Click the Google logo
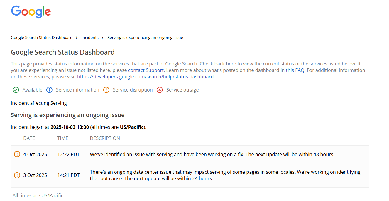Image resolution: width=389 pixels, height=201 pixels. (x=31, y=12)
